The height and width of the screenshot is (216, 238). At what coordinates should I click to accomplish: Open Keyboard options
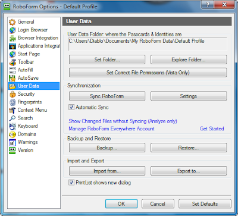tap(27, 126)
